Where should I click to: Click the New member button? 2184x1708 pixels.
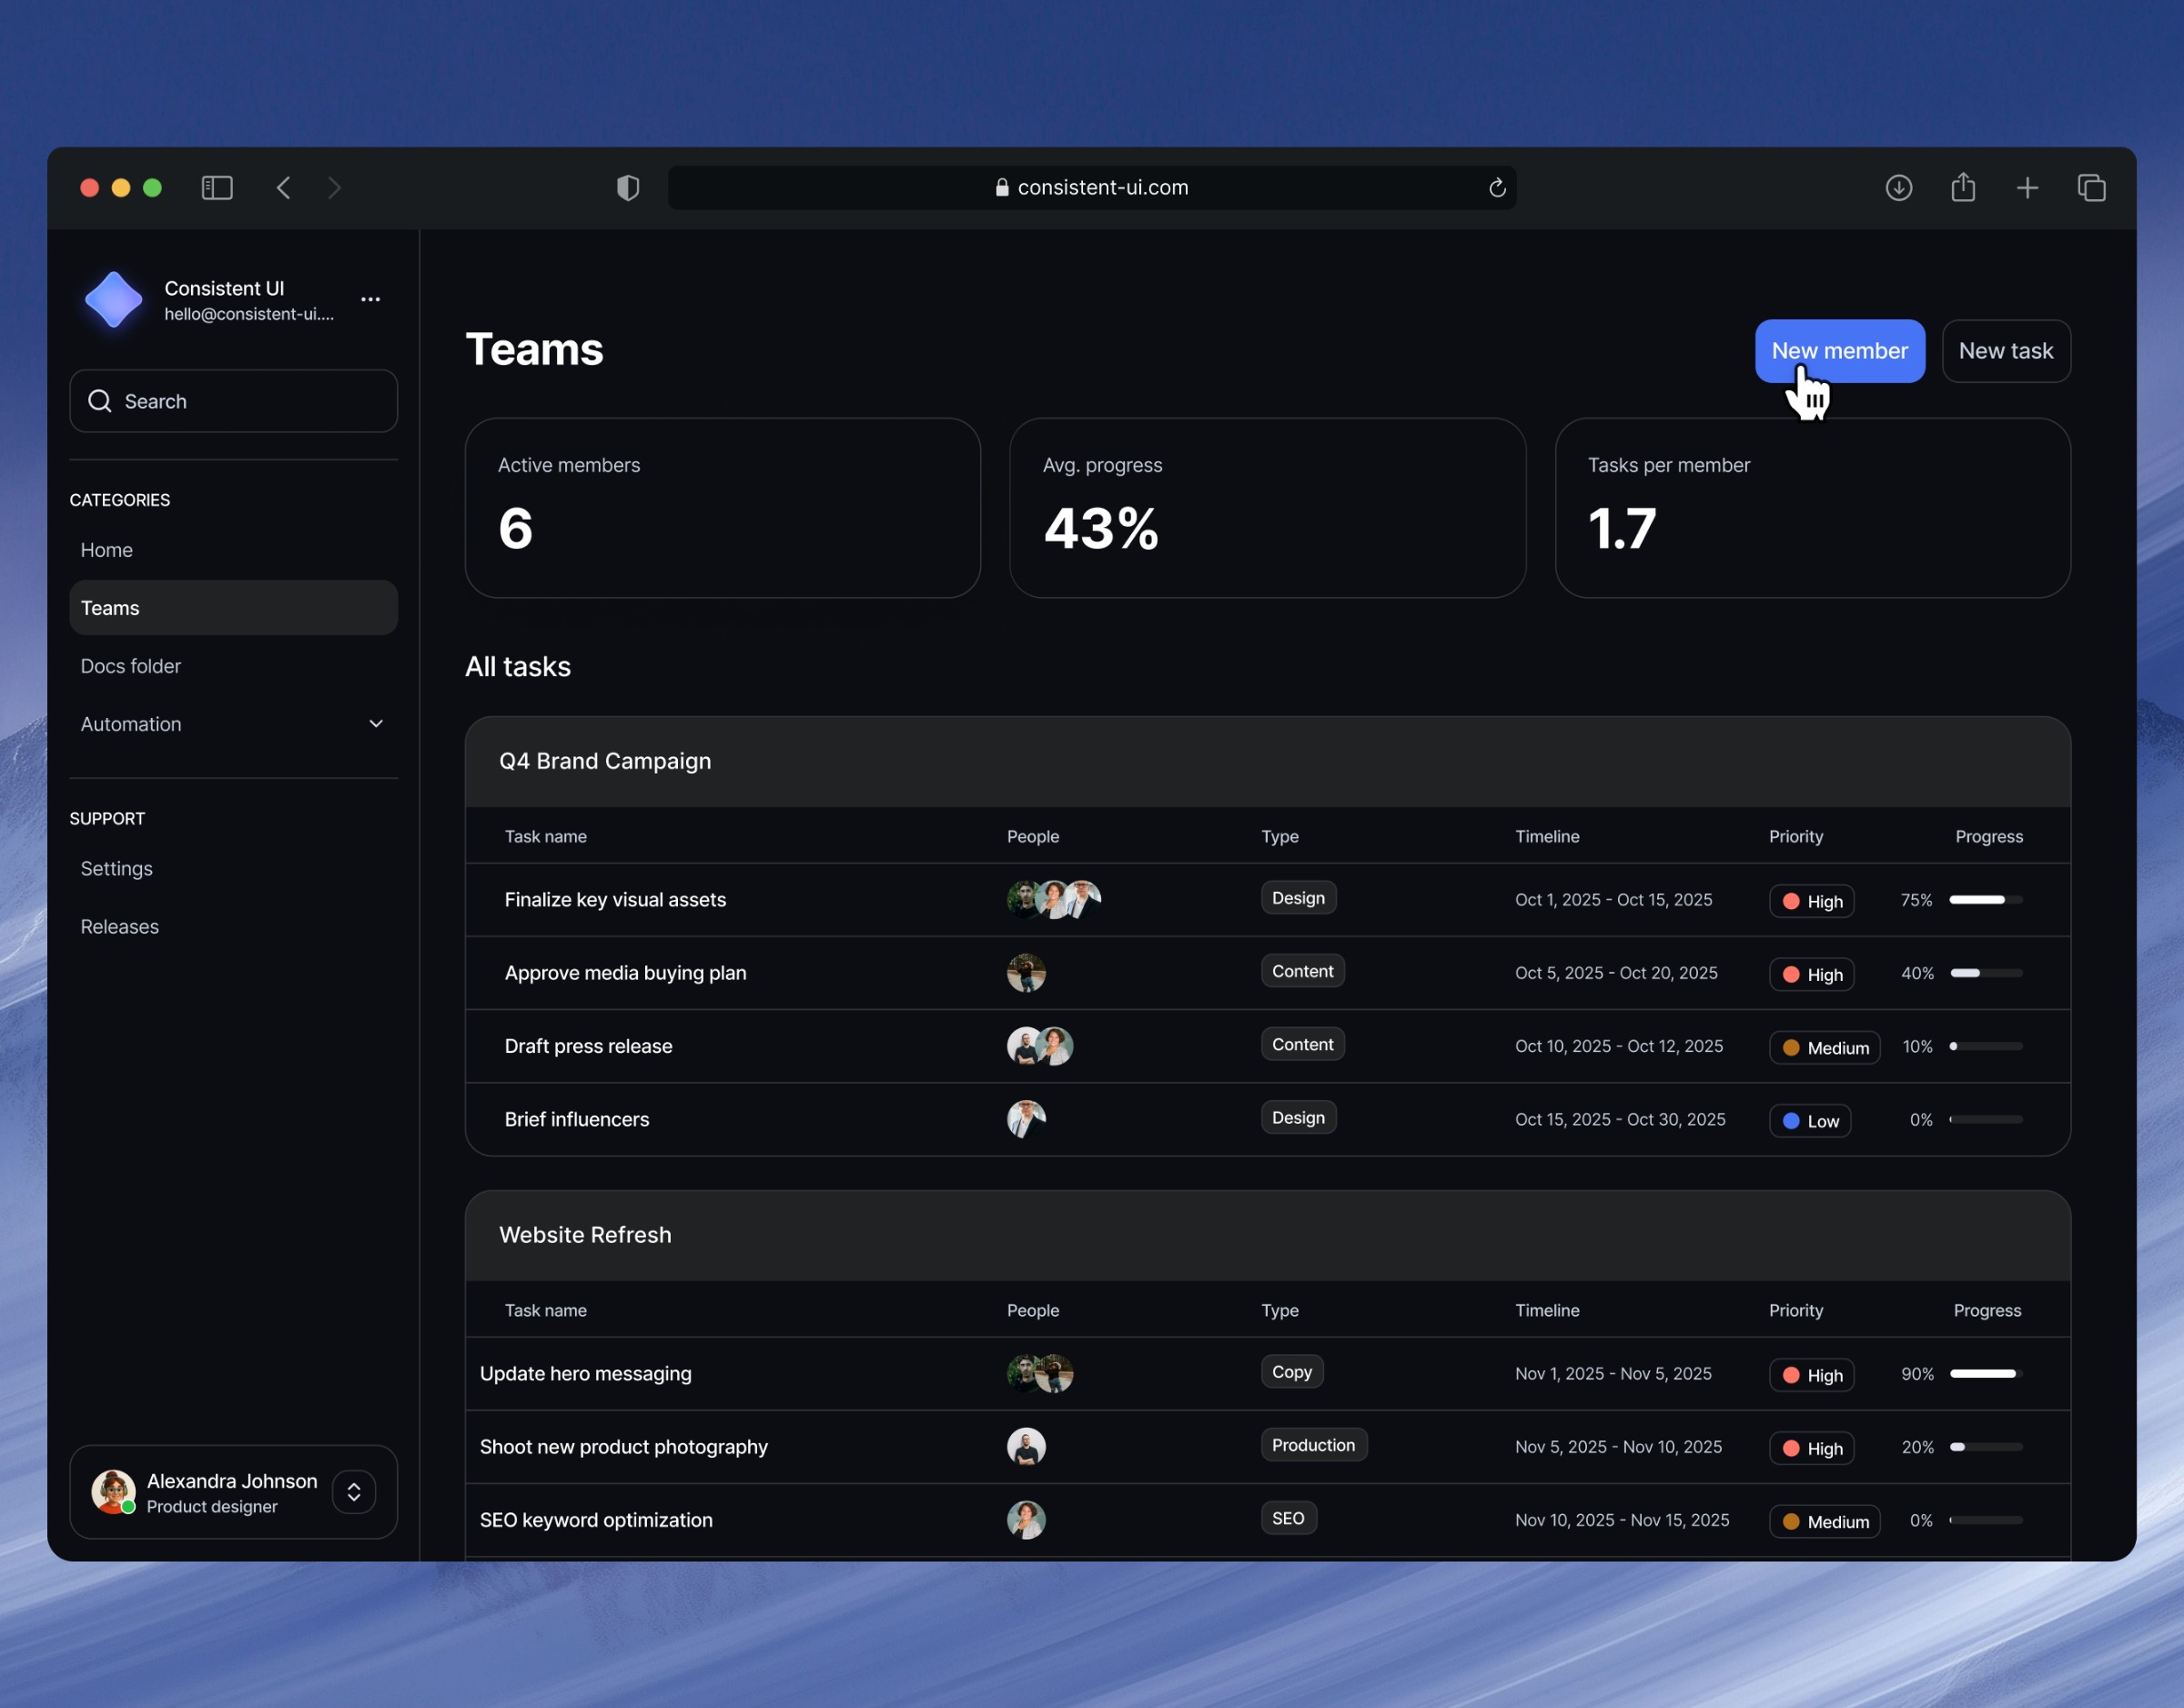click(x=1839, y=351)
